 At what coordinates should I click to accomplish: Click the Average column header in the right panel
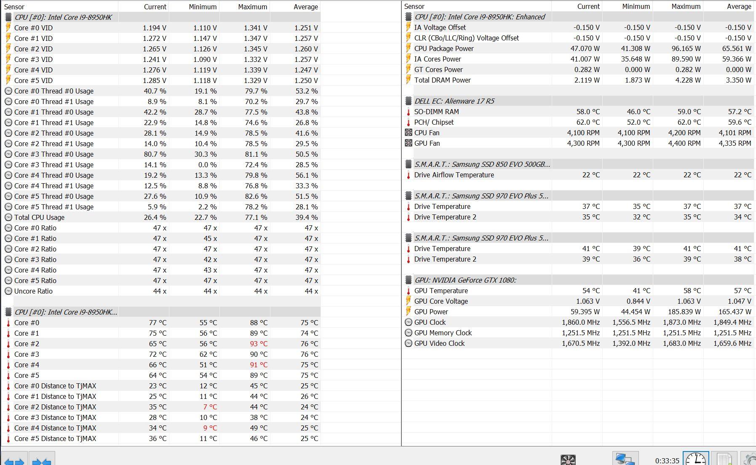[x=729, y=6]
